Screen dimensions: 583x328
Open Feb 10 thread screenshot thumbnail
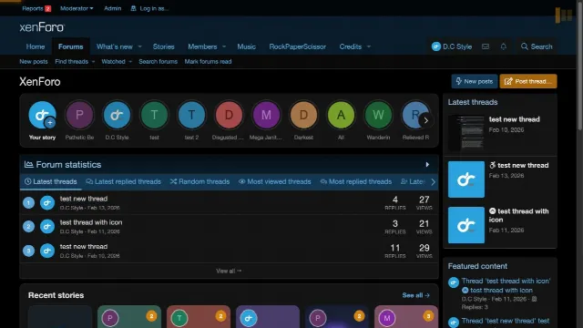tap(466, 133)
